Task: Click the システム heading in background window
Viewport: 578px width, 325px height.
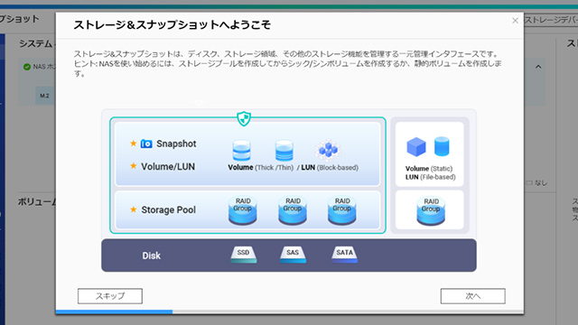Action: click(x=36, y=43)
